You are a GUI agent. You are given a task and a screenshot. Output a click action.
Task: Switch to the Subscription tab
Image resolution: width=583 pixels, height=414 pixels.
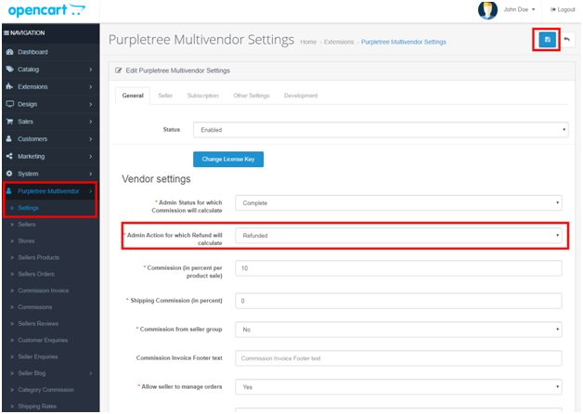click(x=203, y=96)
